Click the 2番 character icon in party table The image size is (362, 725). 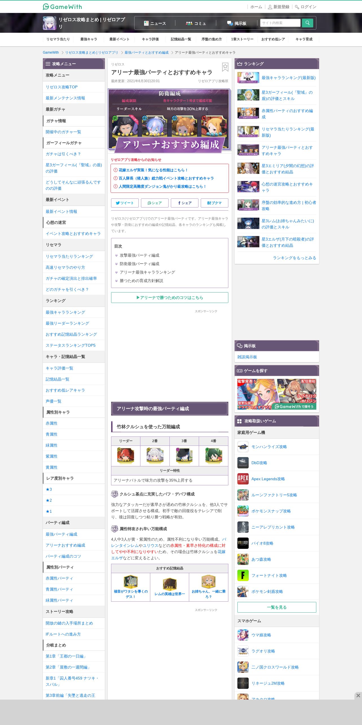coord(155,456)
